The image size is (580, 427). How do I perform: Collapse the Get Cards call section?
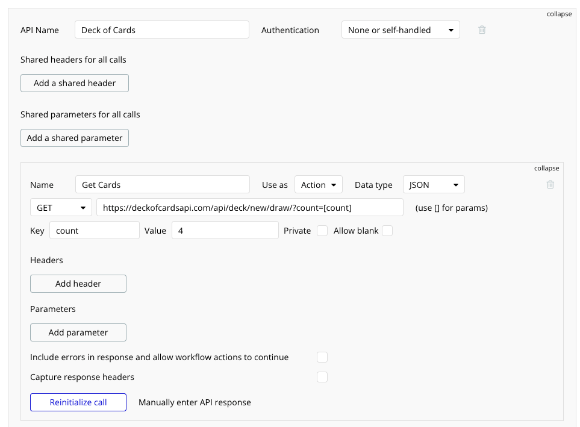click(x=546, y=169)
